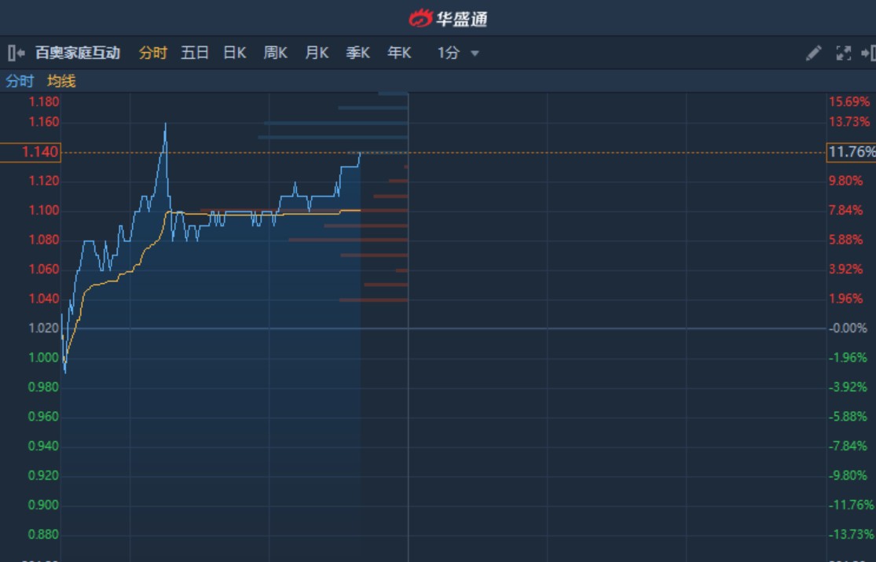This screenshot has width=876, height=562.
Task: Switch to 年K yearly chart
Action: pos(399,53)
